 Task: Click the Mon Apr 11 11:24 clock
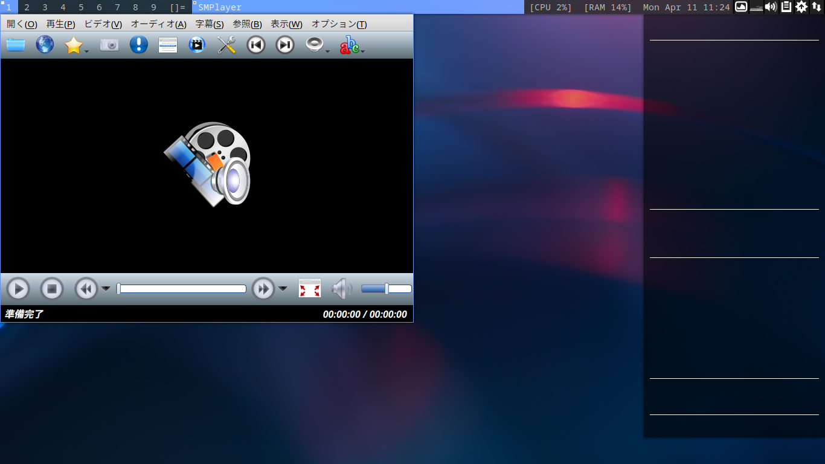pos(687,7)
